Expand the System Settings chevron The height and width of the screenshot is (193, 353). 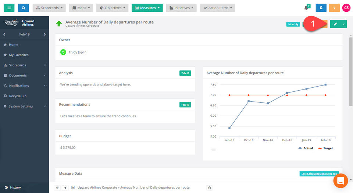(45, 106)
